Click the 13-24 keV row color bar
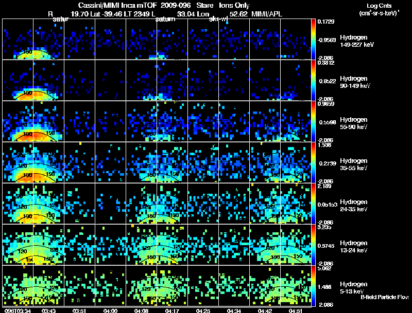The height and width of the screenshot is (313, 412). (313, 245)
